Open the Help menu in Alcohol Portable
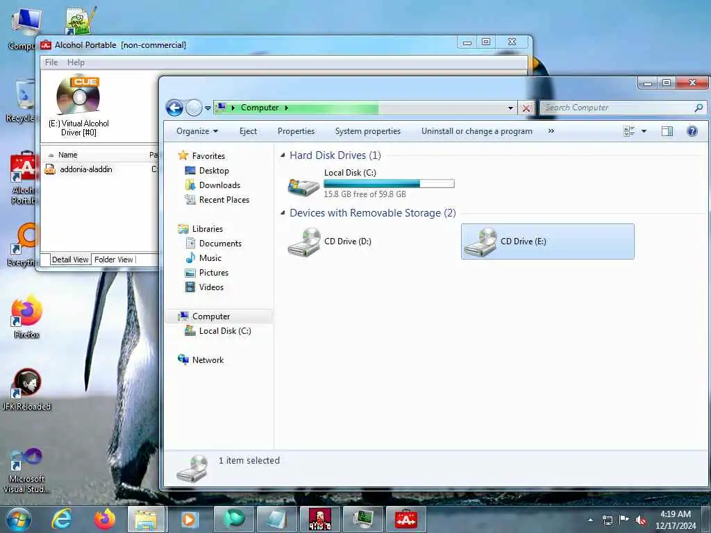Screen dimensions: 711x533 click(x=76, y=62)
